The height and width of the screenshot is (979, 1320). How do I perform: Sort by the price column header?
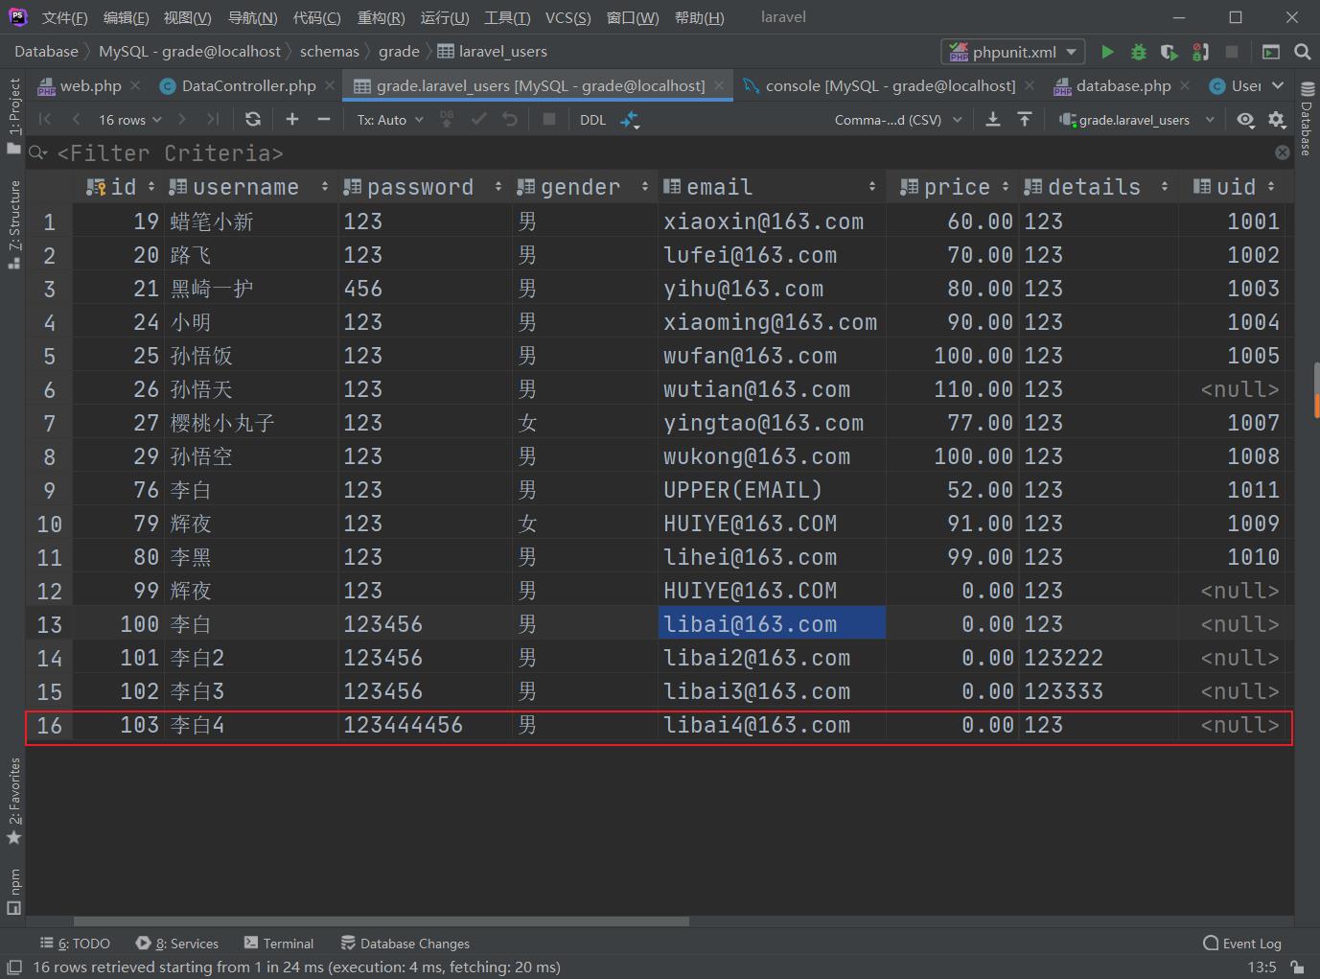point(956,187)
